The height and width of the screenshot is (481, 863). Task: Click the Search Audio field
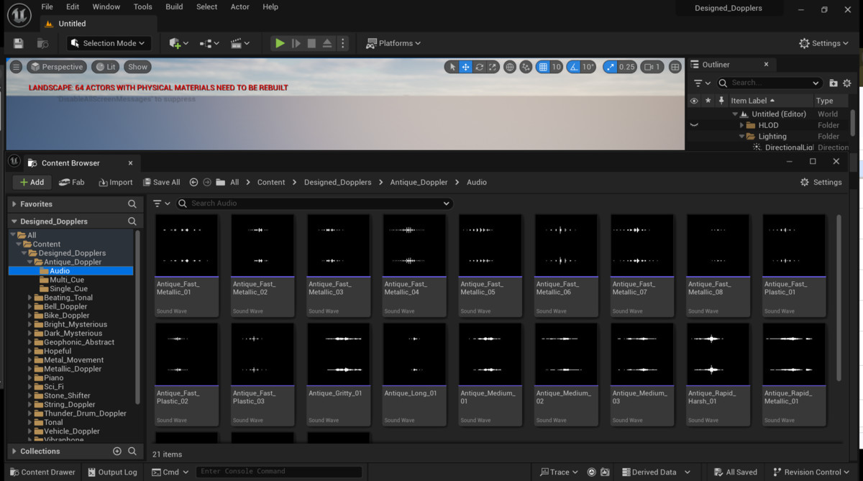[x=315, y=203]
